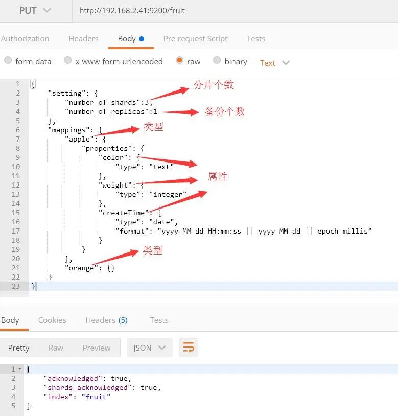Open the Text format dropdown
398x416 pixels.
274,63
